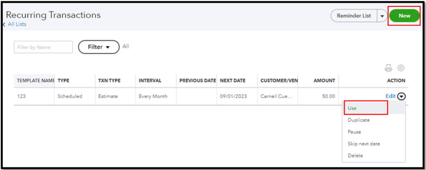426x170 pixels.
Task: Go back via the All Lists link
Action: (x=17, y=25)
